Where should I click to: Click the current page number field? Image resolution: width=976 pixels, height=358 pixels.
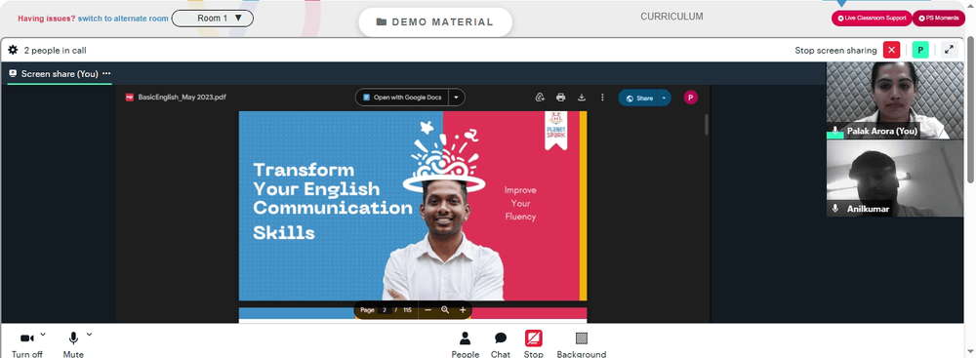click(385, 309)
